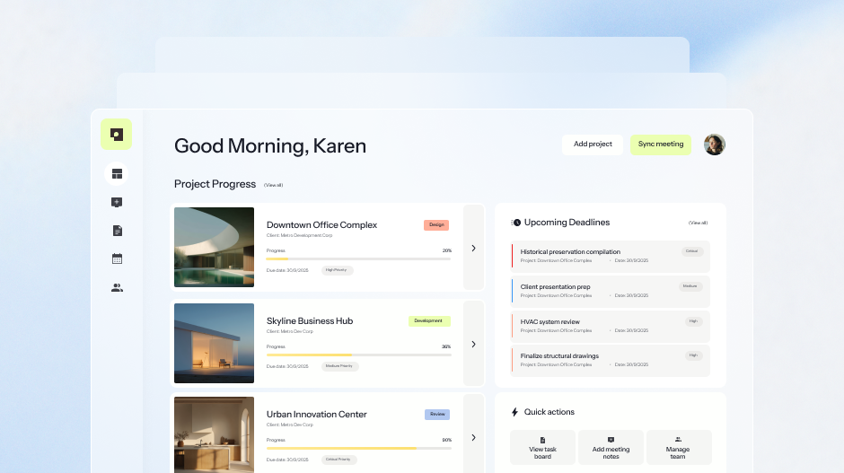Click the Design status tag
The image size is (844, 473).
[x=436, y=225]
